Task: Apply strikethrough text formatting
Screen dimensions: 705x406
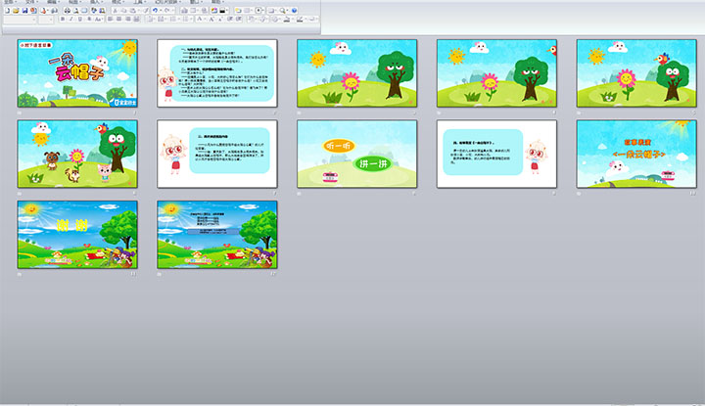Action: coord(89,20)
